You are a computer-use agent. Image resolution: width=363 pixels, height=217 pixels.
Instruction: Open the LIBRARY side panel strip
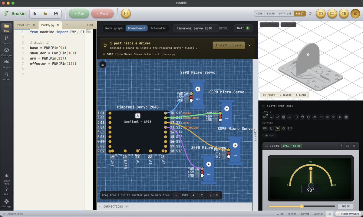(x=255, y=135)
